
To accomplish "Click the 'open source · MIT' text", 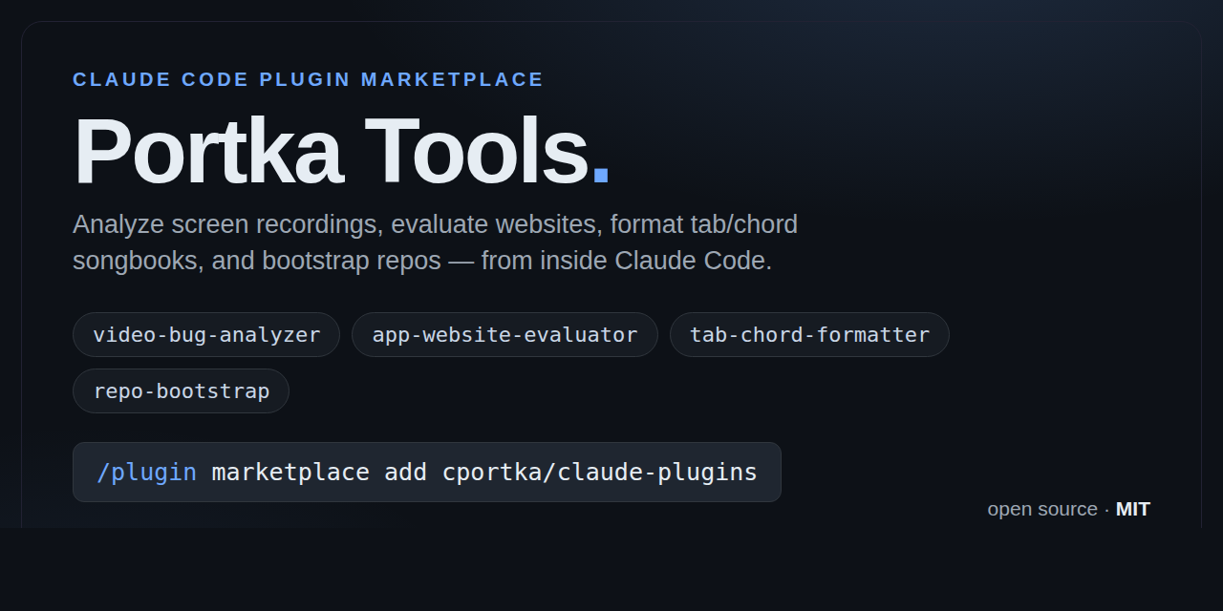I will 1068,509.
